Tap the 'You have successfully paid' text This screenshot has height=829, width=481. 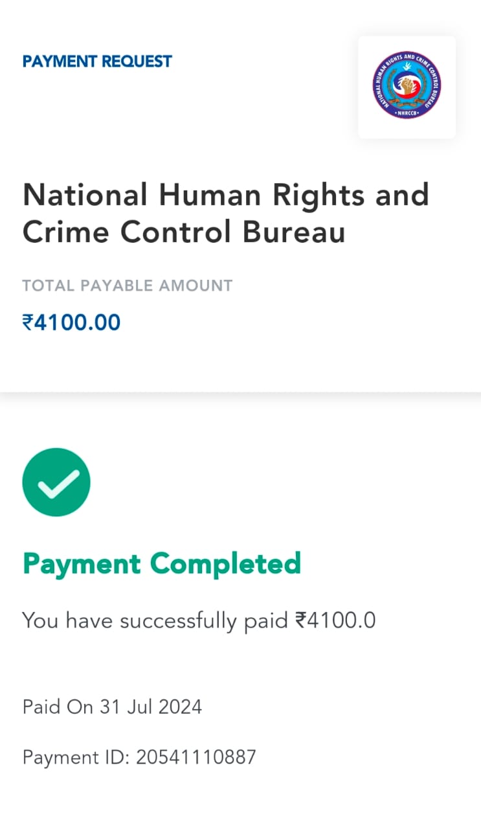coord(155,620)
